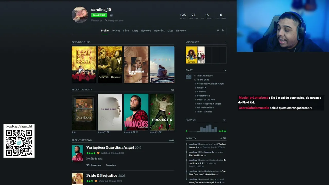Open The Last House recent activity poster

(84, 112)
